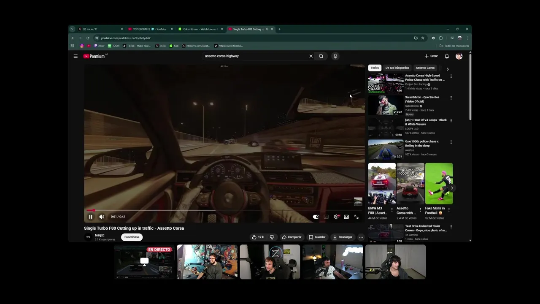Toggle the autoplay switch in player
Viewport: 540px width, 304px height.
(316, 217)
